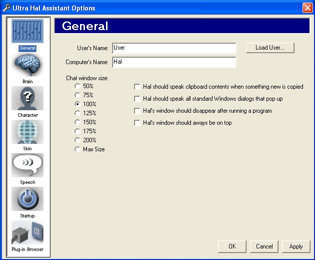
Task: Click the Cancel button
Action: coord(264,246)
